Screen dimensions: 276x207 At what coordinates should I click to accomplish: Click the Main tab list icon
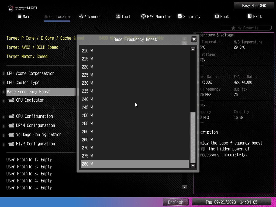(19, 16)
